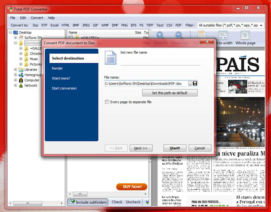Convert to Excel format in toolbar
This screenshot has height=212, width=271.
pos(55,25)
